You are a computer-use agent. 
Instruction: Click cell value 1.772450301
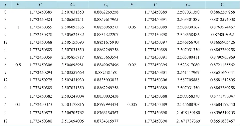click(x=156, y=72)
